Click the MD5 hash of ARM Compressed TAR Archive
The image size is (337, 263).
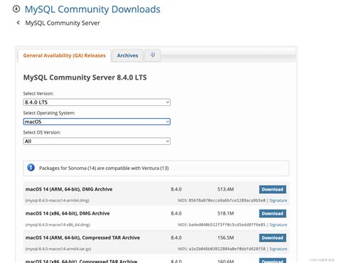[x=227, y=249]
